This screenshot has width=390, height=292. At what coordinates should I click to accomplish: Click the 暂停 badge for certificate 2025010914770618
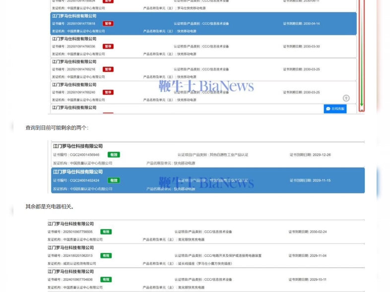tap(108, 24)
